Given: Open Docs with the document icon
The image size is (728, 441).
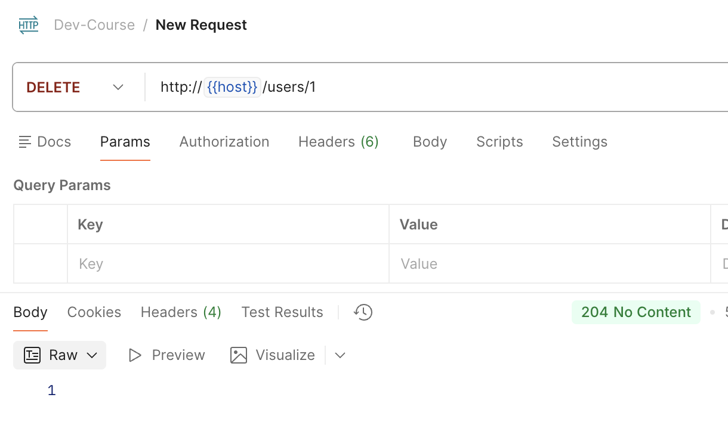Looking at the screenshot, I should (x=25, y=142).
